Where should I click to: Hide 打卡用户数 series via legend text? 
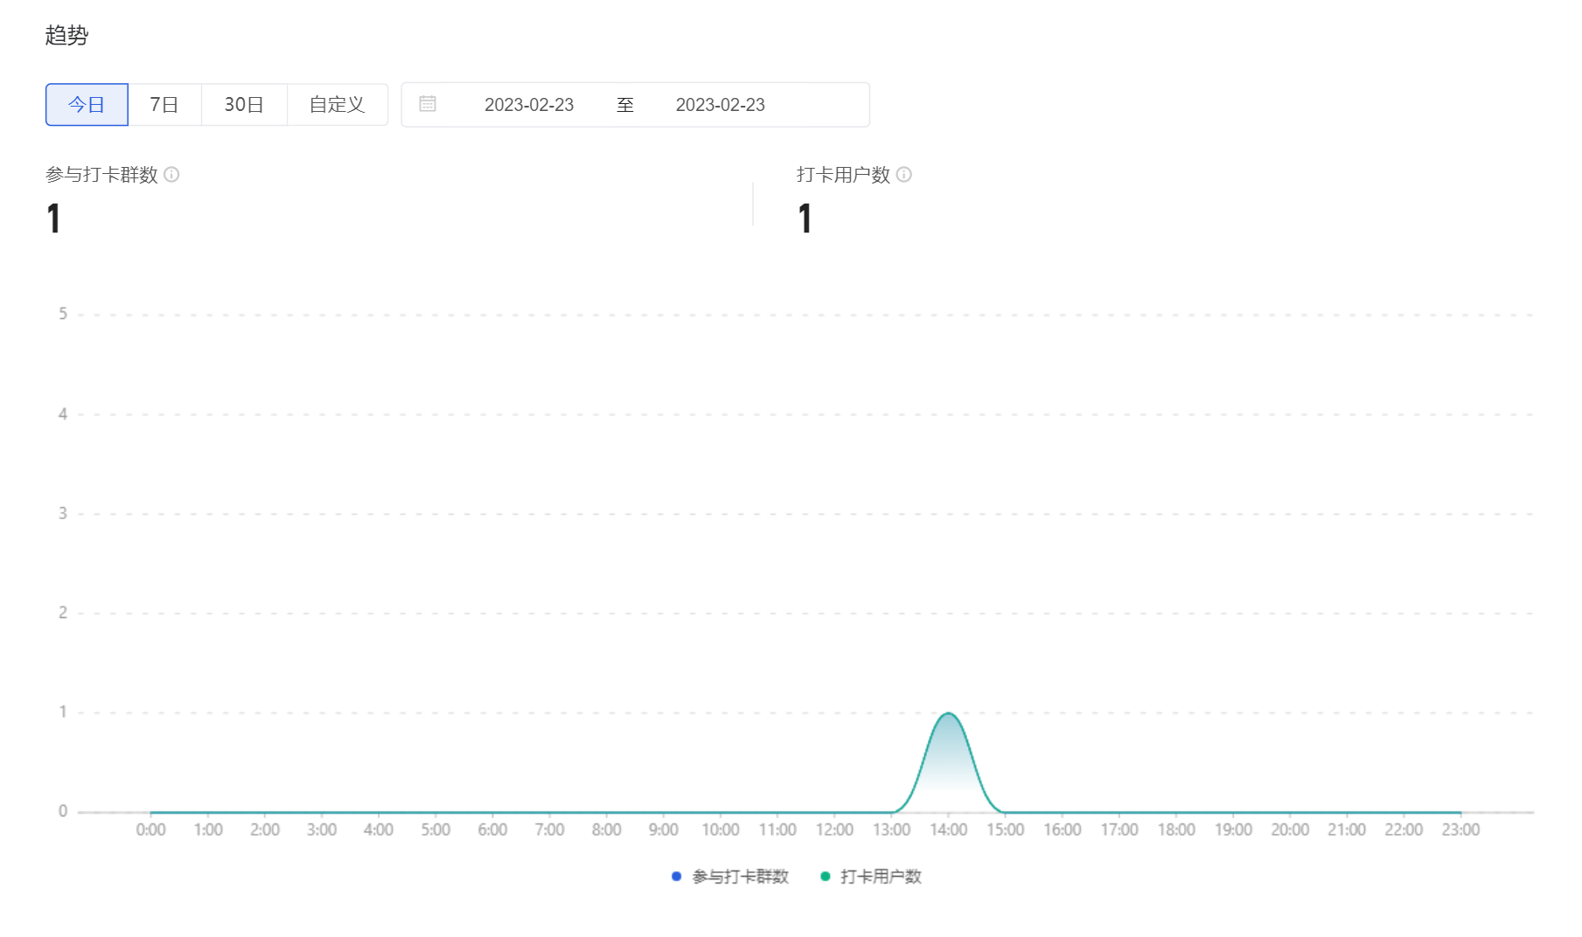coord(881,877)
